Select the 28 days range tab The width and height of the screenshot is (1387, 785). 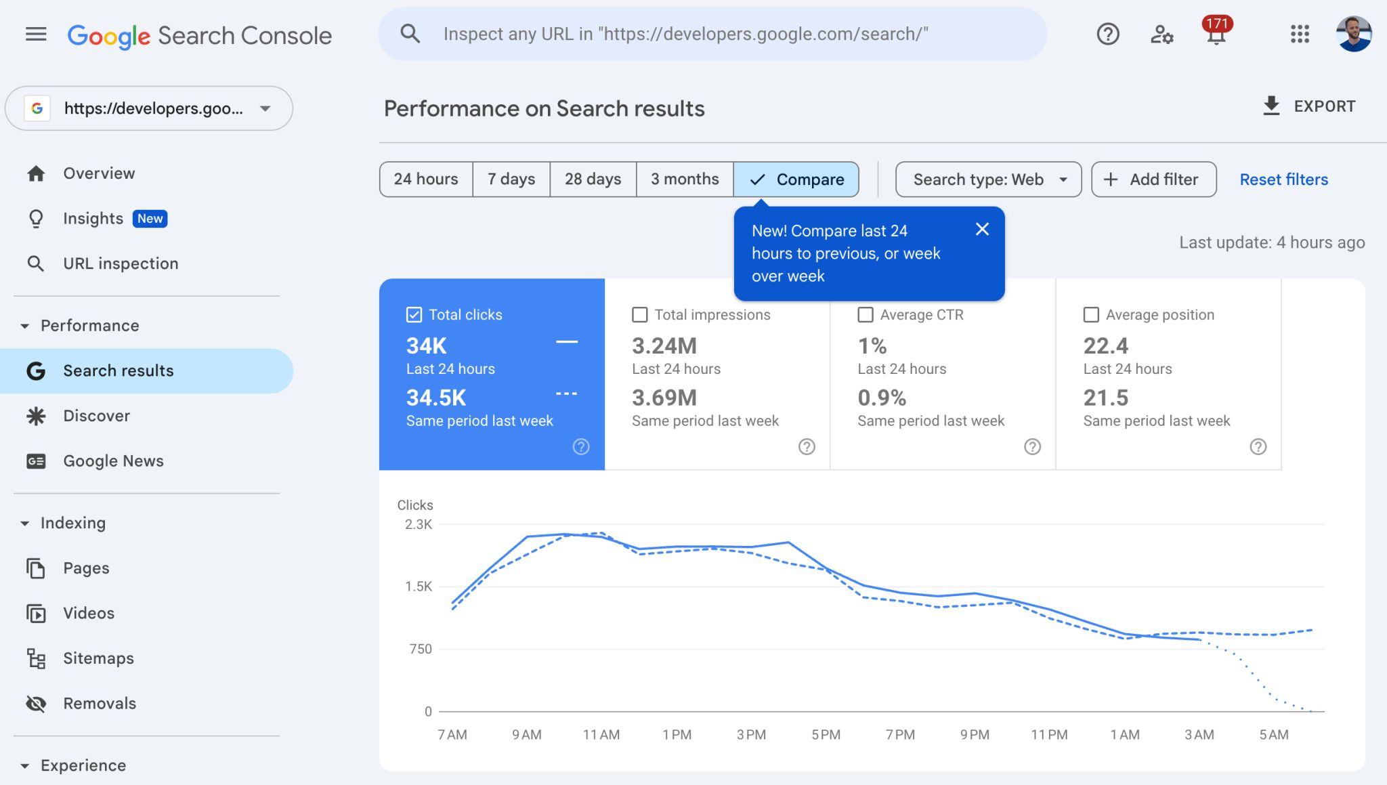point(593,179)
